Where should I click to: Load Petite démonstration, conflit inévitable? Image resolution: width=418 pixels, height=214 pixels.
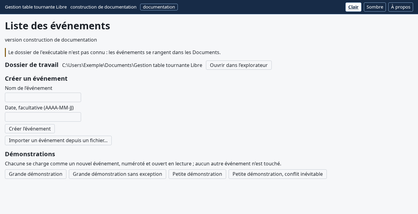pyautogui.click(x=278, y=174)
